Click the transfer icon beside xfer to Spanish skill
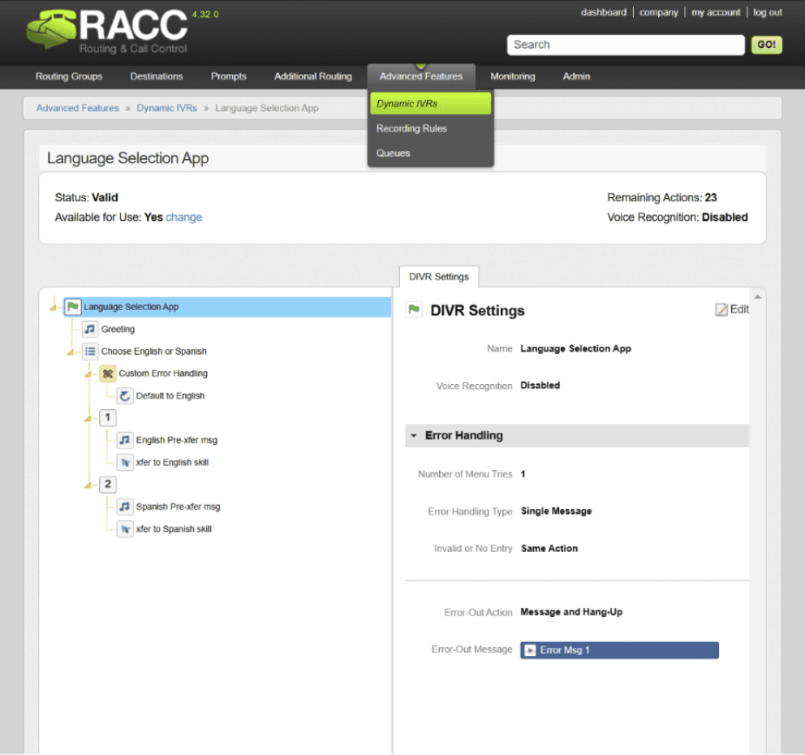805x755 pixels. 125,529
